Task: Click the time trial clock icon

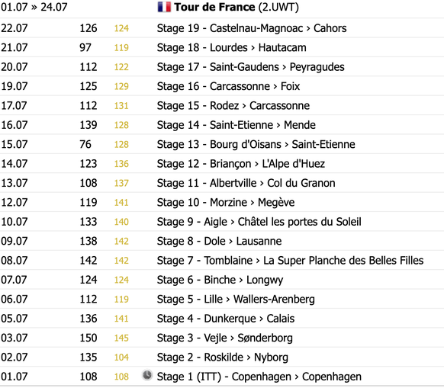Action: (147, 375)
